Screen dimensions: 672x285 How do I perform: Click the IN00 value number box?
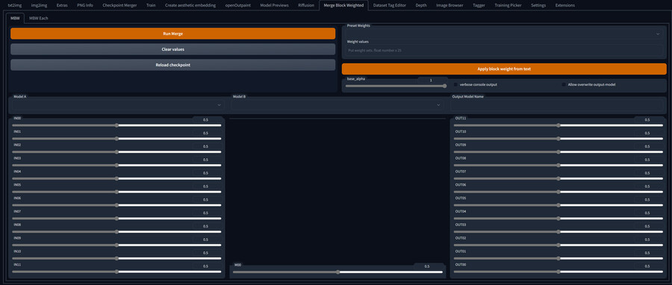[x=208, y=120]
